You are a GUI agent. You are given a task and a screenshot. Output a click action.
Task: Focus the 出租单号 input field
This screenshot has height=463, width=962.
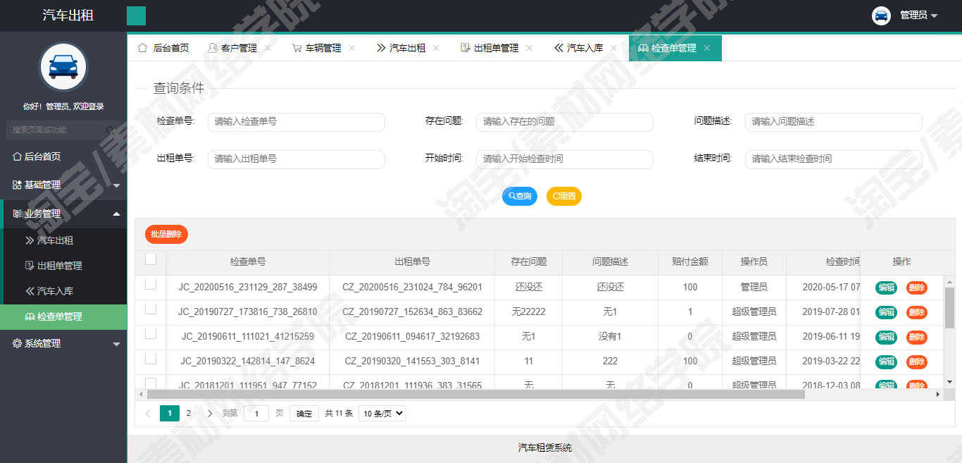click(x=296, y=159)
